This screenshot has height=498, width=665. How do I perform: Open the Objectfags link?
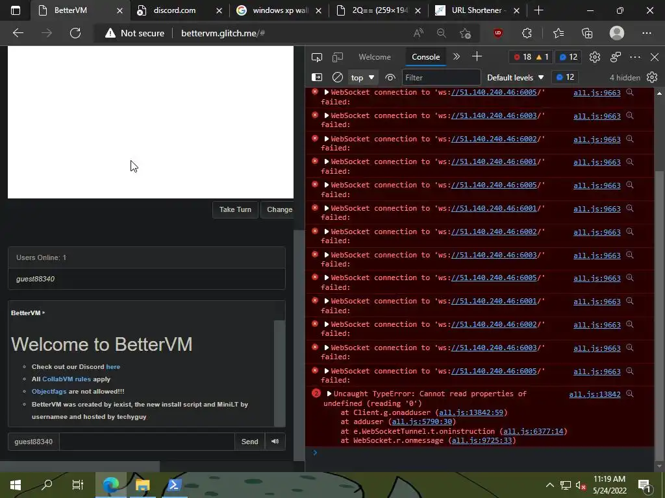[x=49, y=391]
